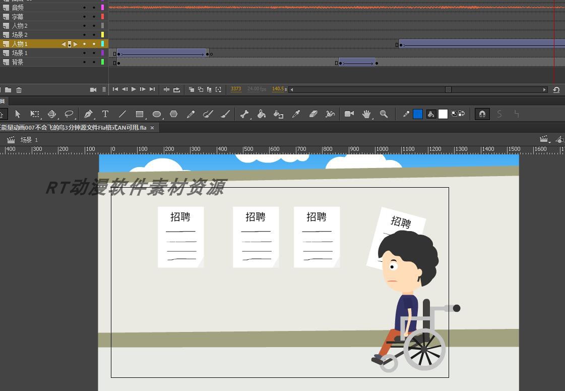Select the 3D Rotation tool
This screenshot has height=391, width=565.
52,114
